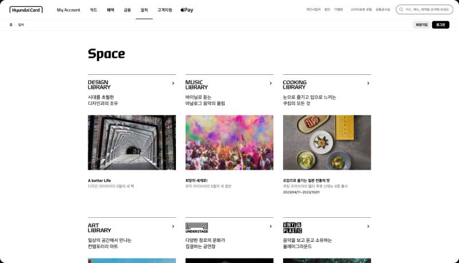This screenshot has width=459, height=263.
Task: Select the 컬처 menu tab
Action: coord(144,10)
